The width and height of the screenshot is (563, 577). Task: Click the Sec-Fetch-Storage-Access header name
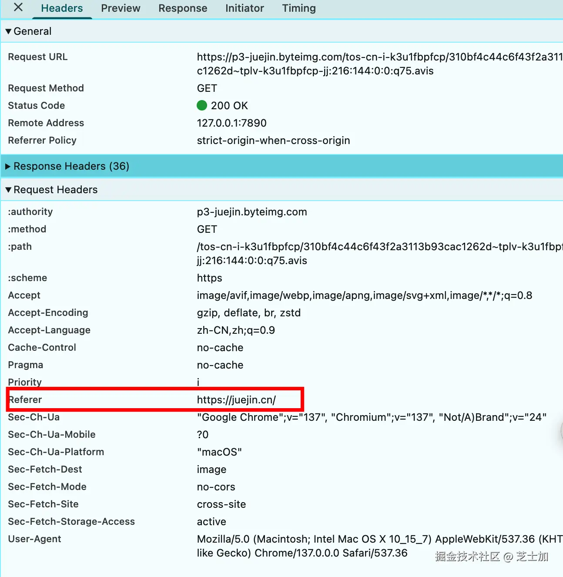(71, 522)
